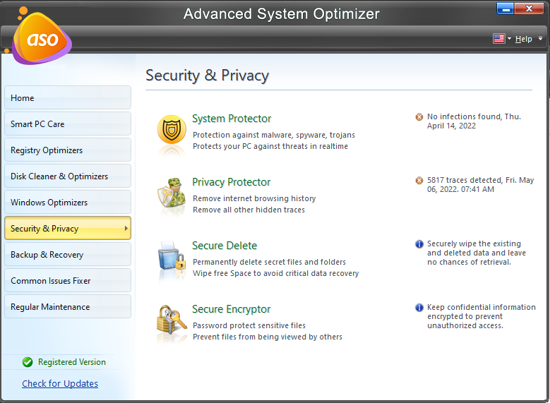Screen dimensions: 550x403
Task: Click 'Wipe free Space to avoid critical data recovery'
Action: coord(275,273)
